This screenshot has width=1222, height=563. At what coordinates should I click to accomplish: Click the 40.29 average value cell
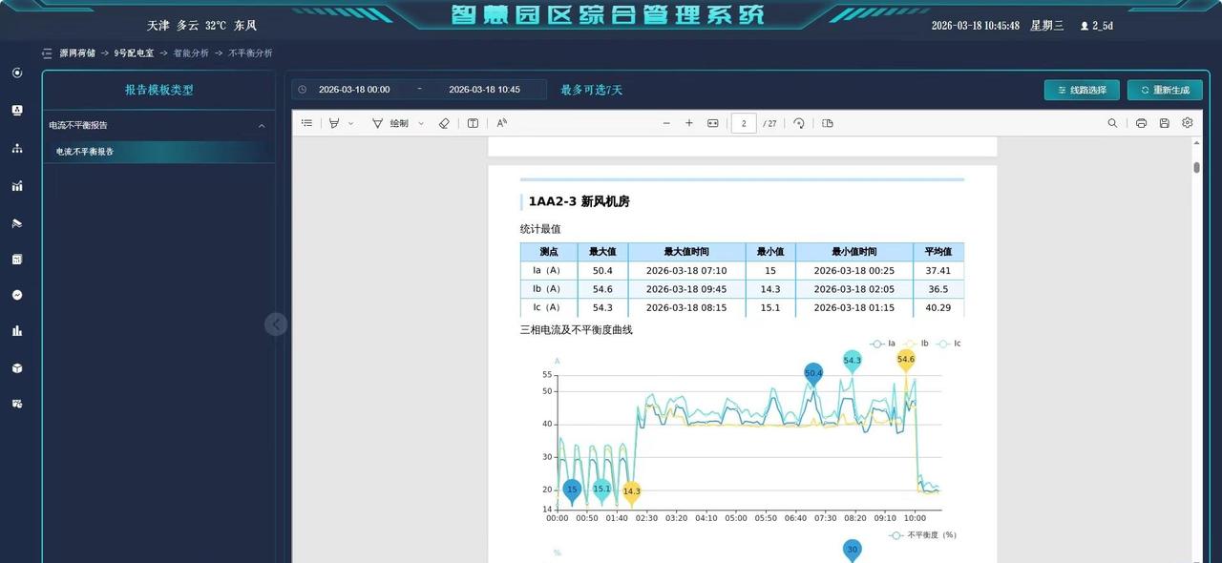[x=938, y=307]
